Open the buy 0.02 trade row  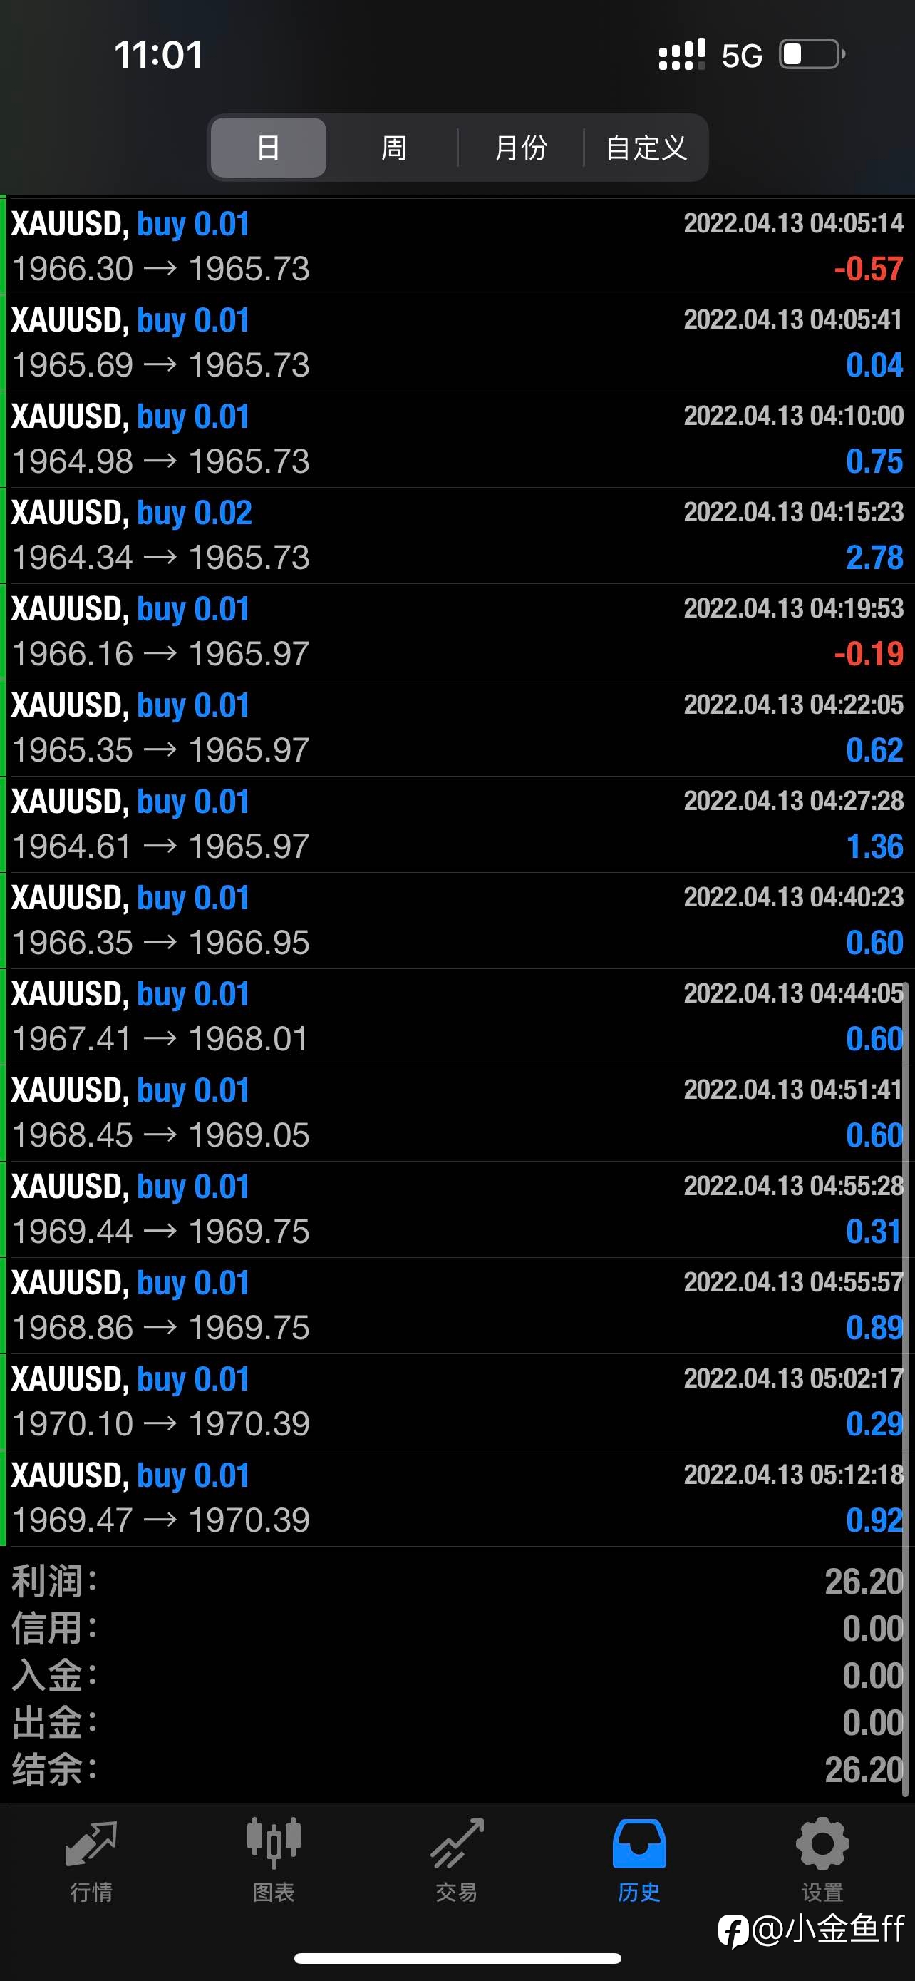click(457, 536)
